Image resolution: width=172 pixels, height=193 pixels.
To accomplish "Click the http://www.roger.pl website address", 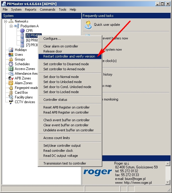I will pyautogui.click(x=138, y=183).
